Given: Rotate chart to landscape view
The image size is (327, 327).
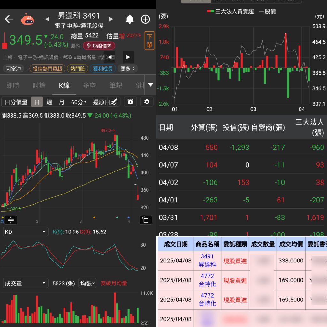Looking at the screenshot, I should tap(145, 220).
